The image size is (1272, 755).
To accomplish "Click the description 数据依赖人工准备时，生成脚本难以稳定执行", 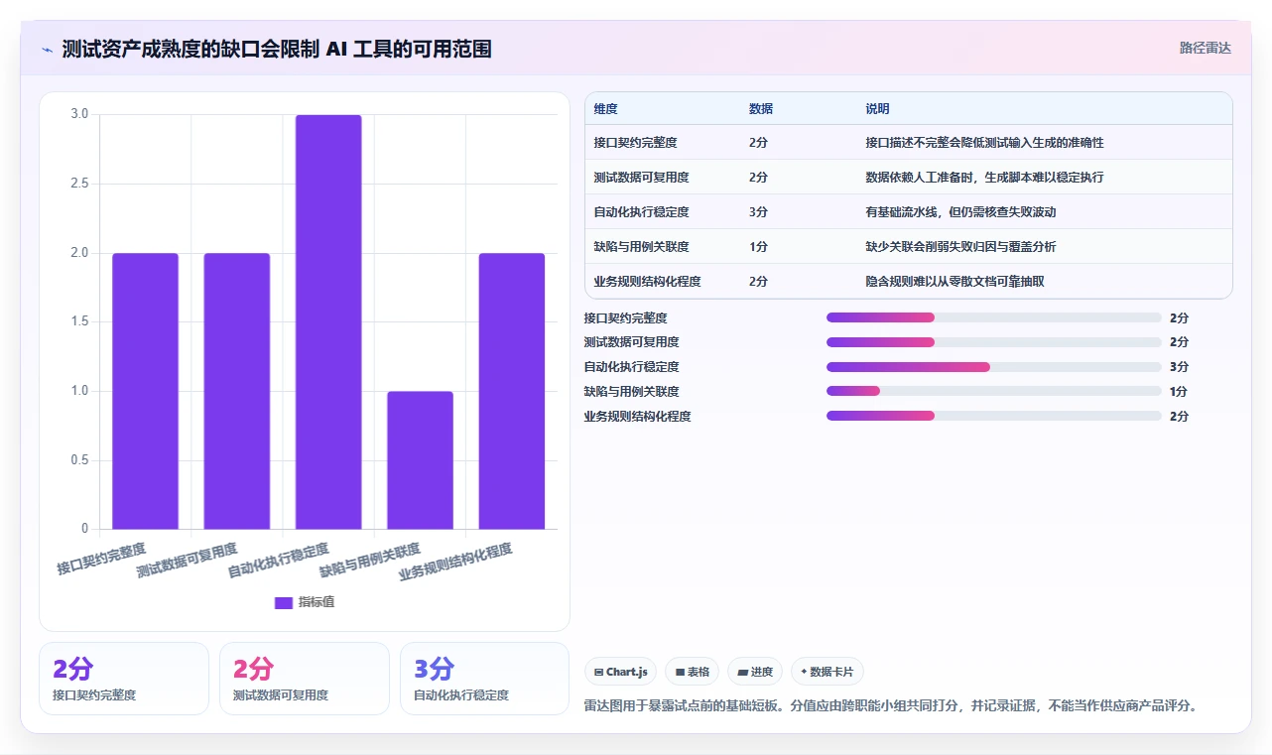I will tap(984, 178).
